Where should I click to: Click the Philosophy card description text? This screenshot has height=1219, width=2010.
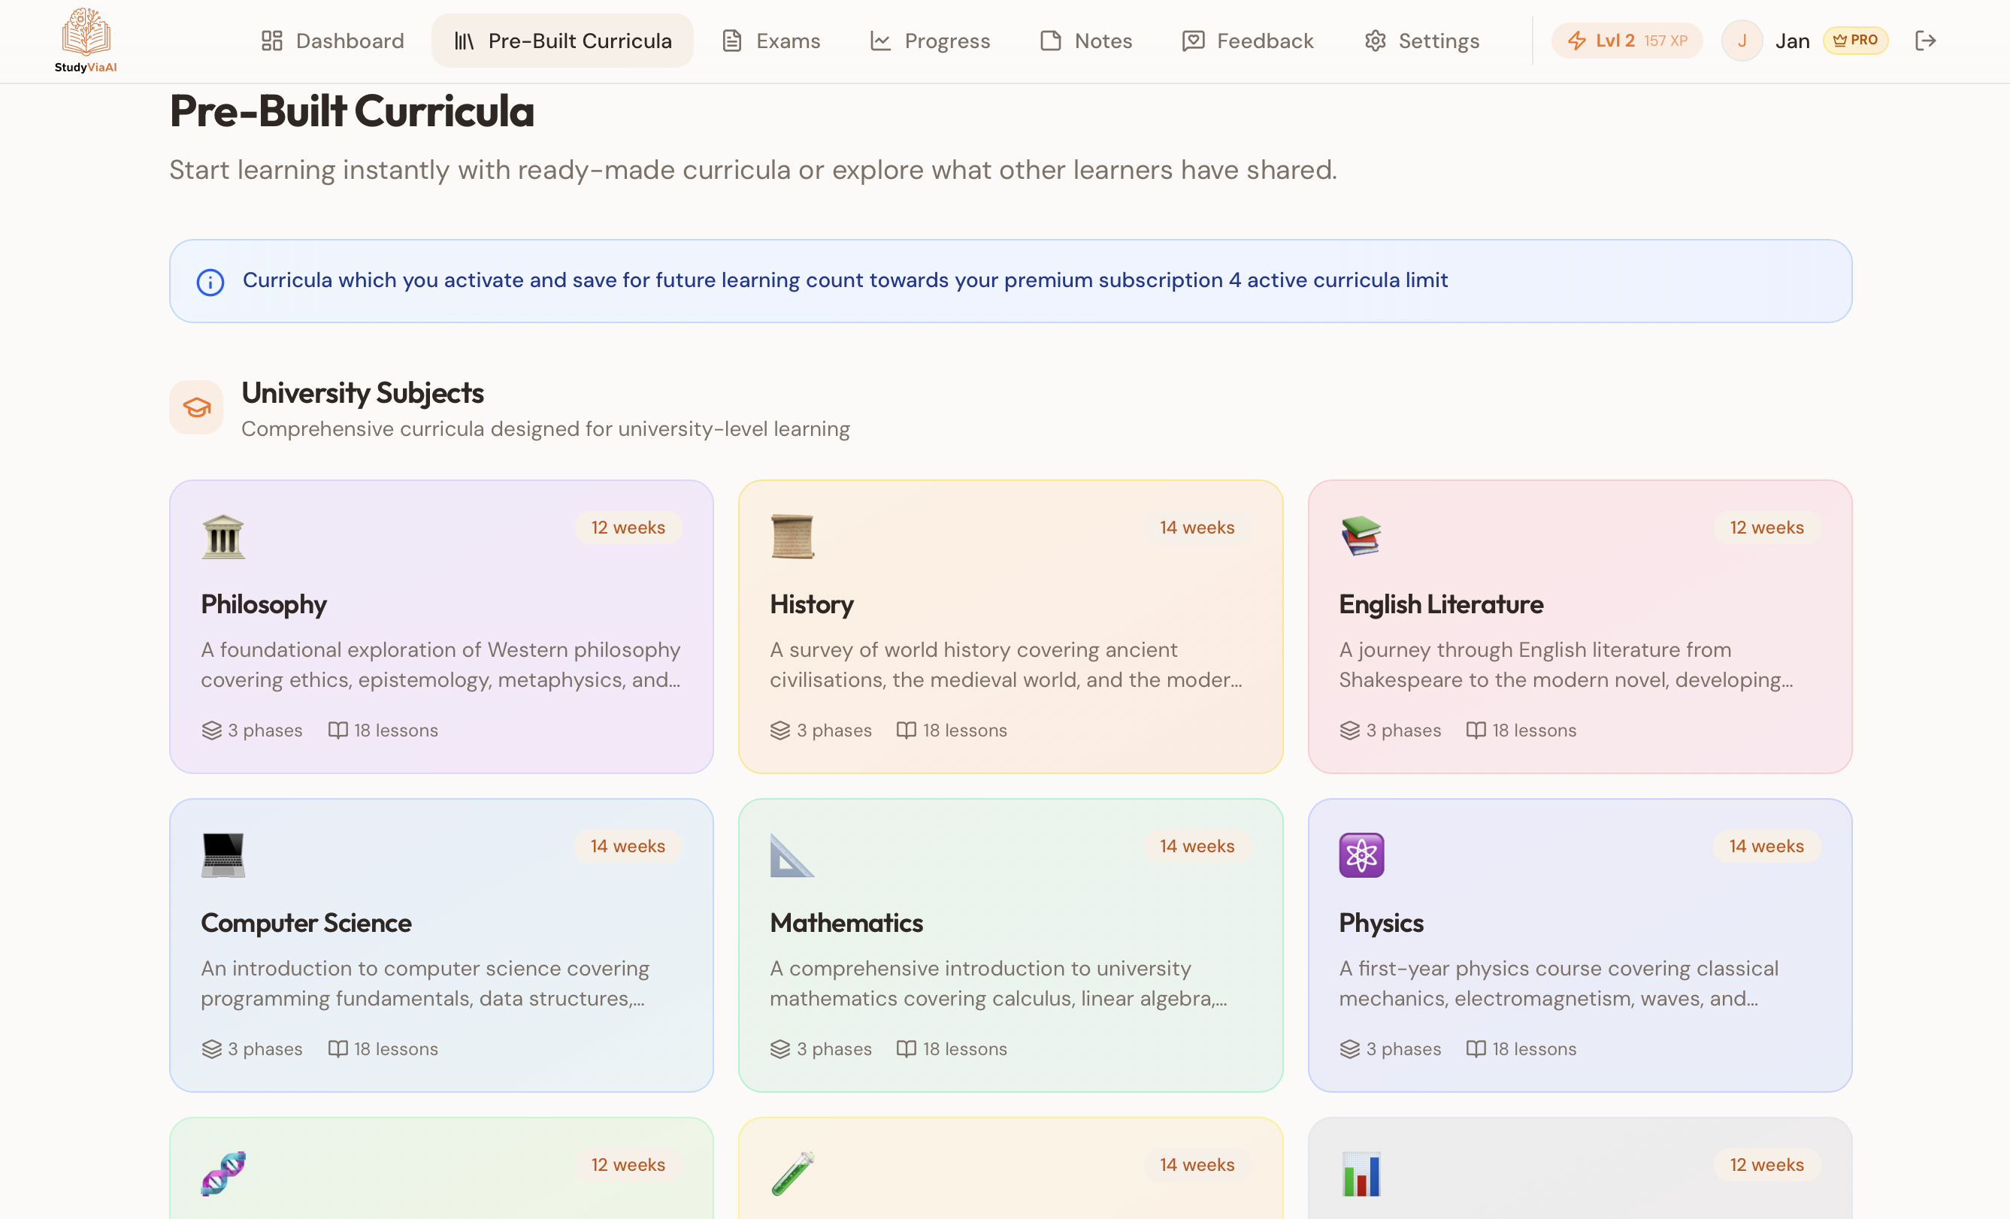pos(440,664)
